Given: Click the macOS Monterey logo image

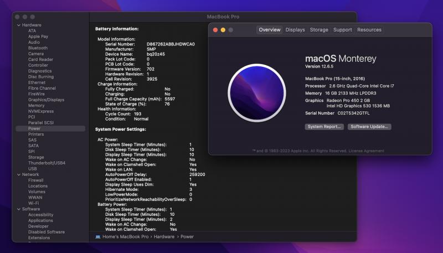Looking at the screenshot, I should [257, 93].
